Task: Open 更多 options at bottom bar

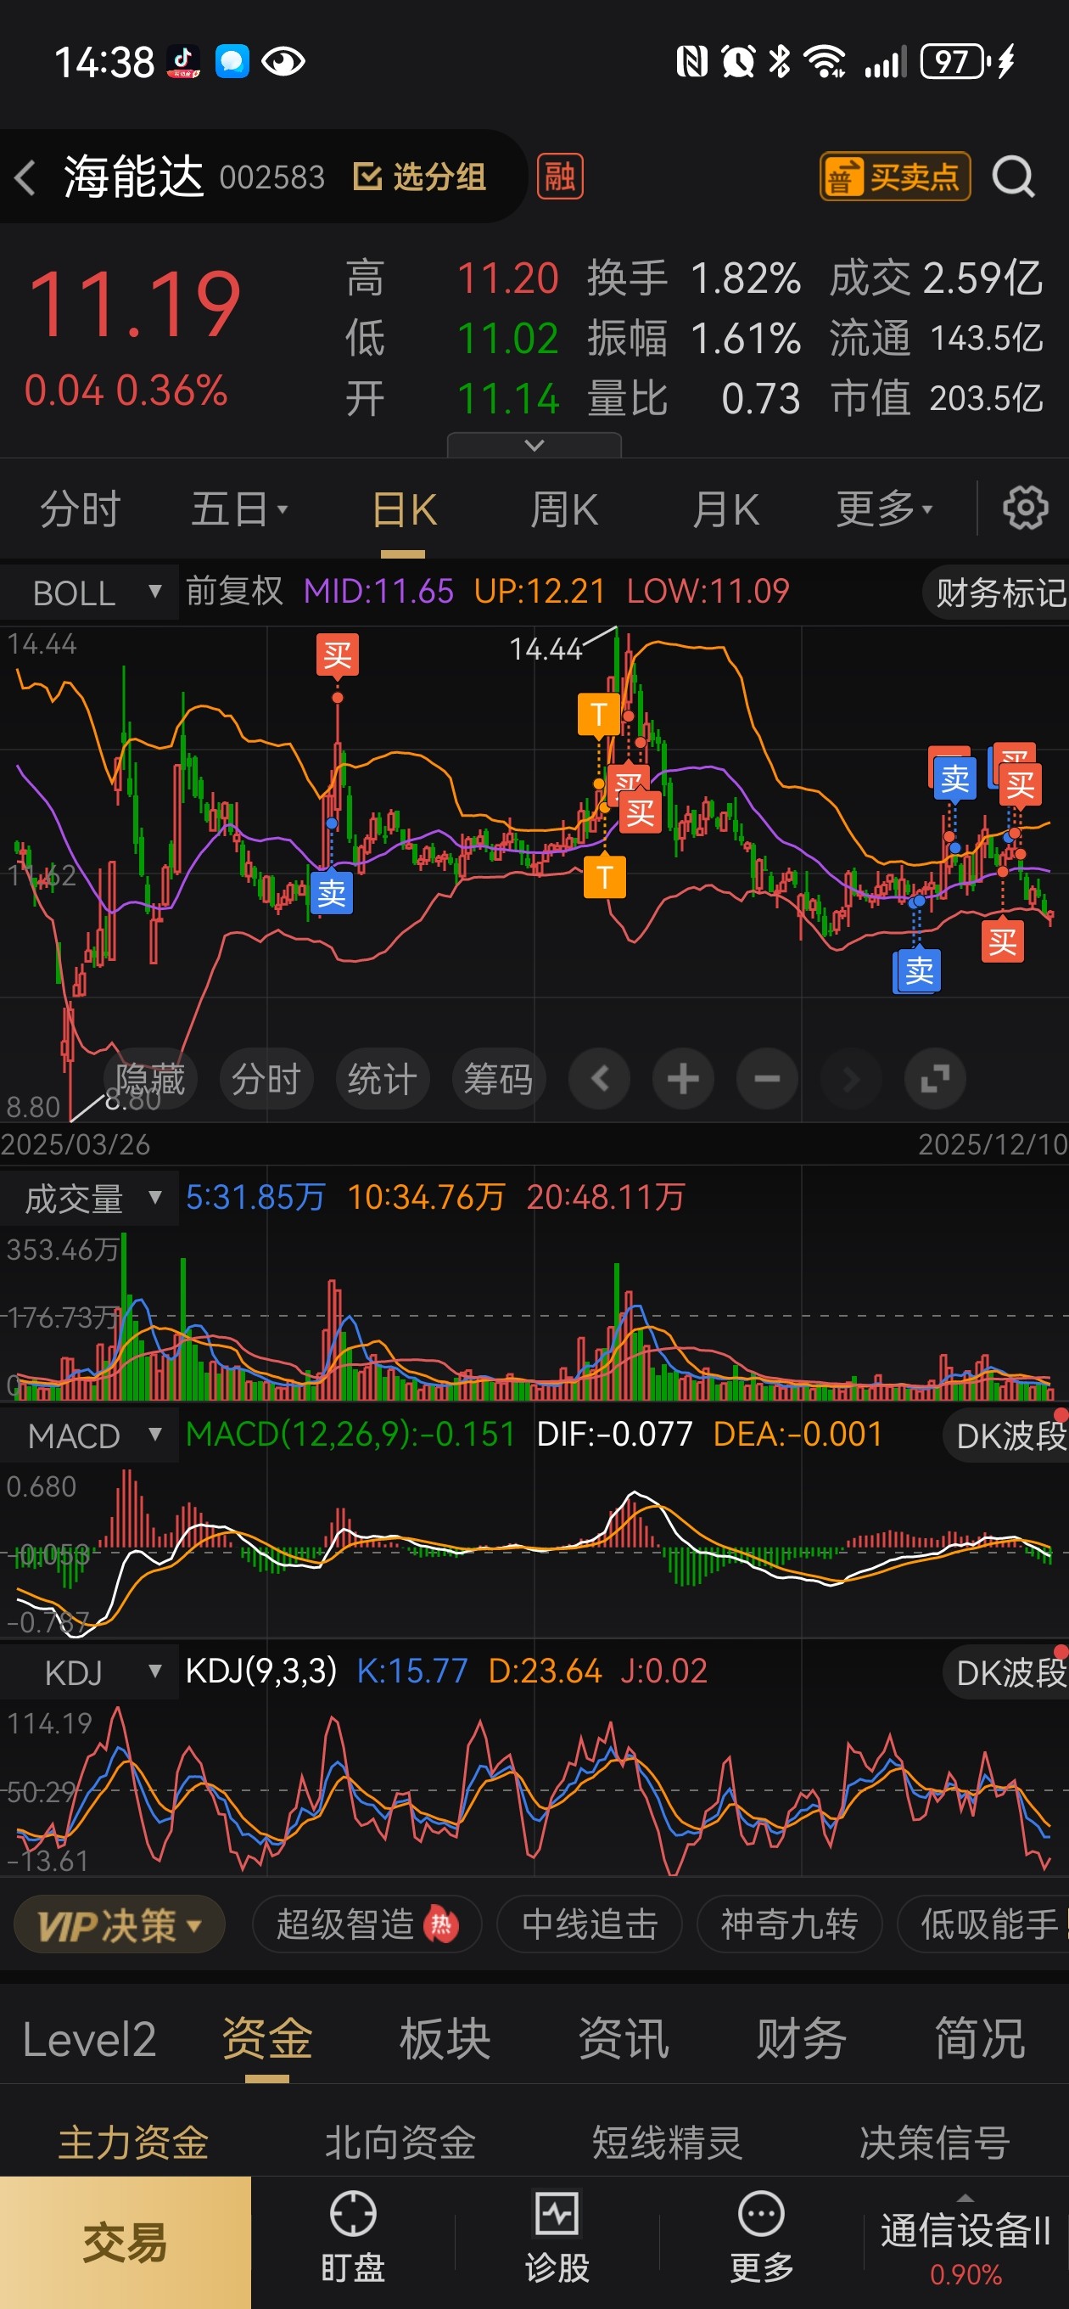Action: point(762,2238)
